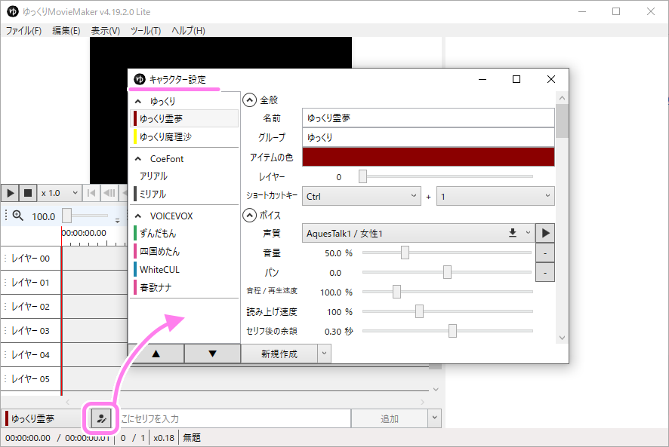Open character settings person-edit icon
The height and width of the screenshot is (447, 669).
(x=101, y=419)
